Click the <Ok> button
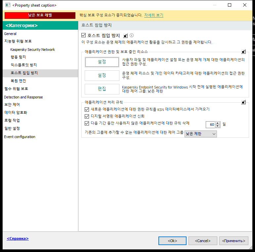This screenshot has width=255, height=252. (x=172, y=241)
